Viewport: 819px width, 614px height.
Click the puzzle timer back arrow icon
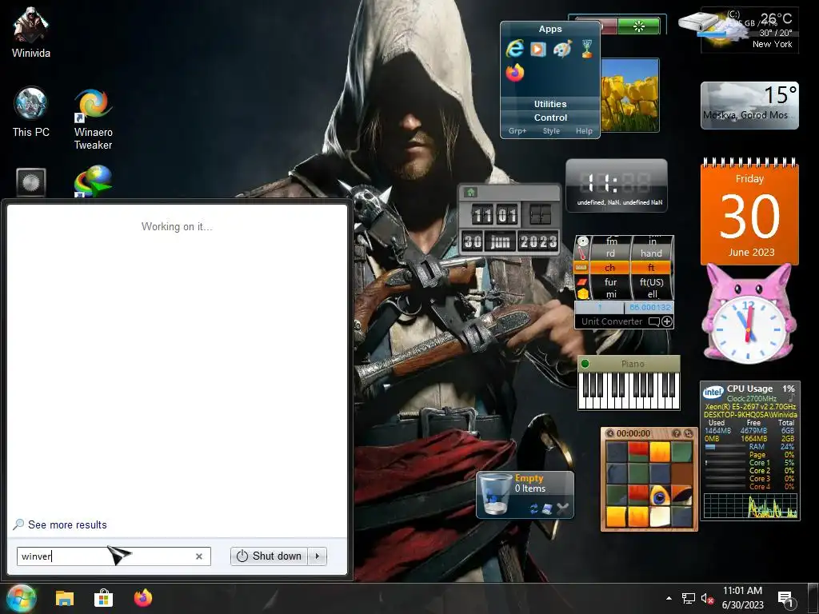tap(609, 433)
